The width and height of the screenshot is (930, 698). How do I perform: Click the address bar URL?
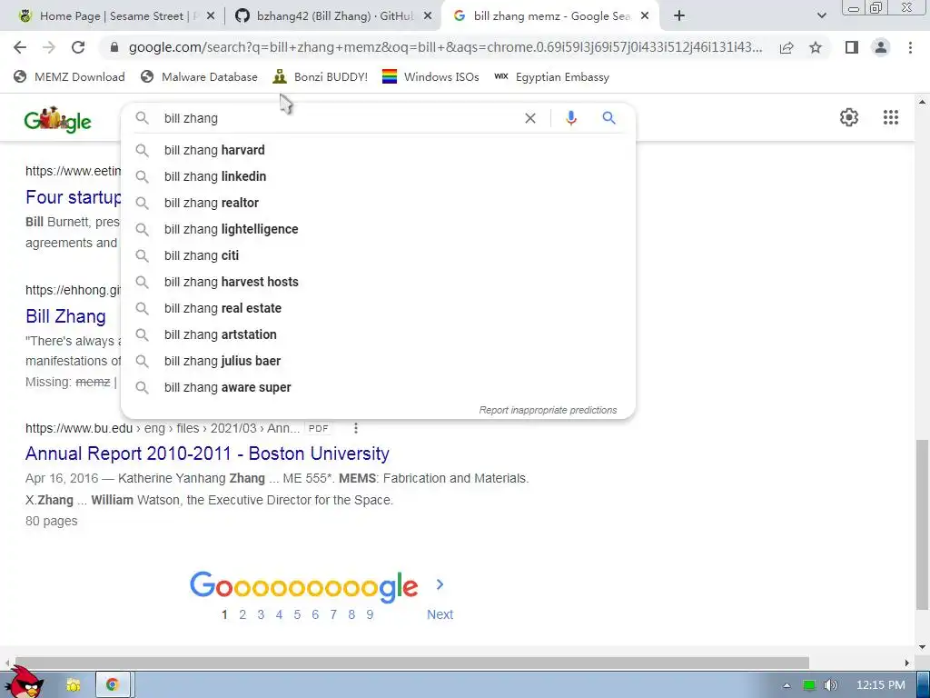[445, 47]
